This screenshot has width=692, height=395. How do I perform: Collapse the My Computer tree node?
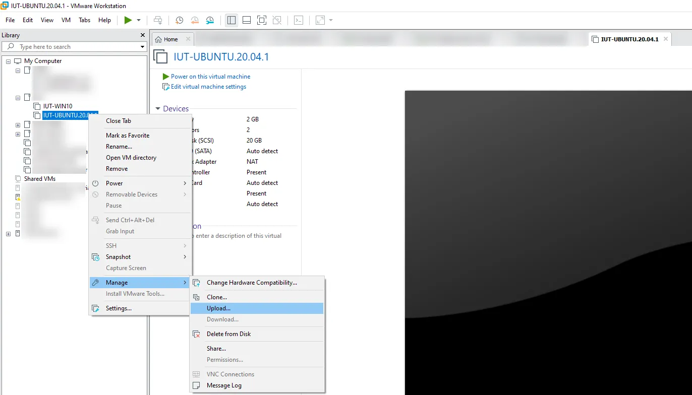8,61
